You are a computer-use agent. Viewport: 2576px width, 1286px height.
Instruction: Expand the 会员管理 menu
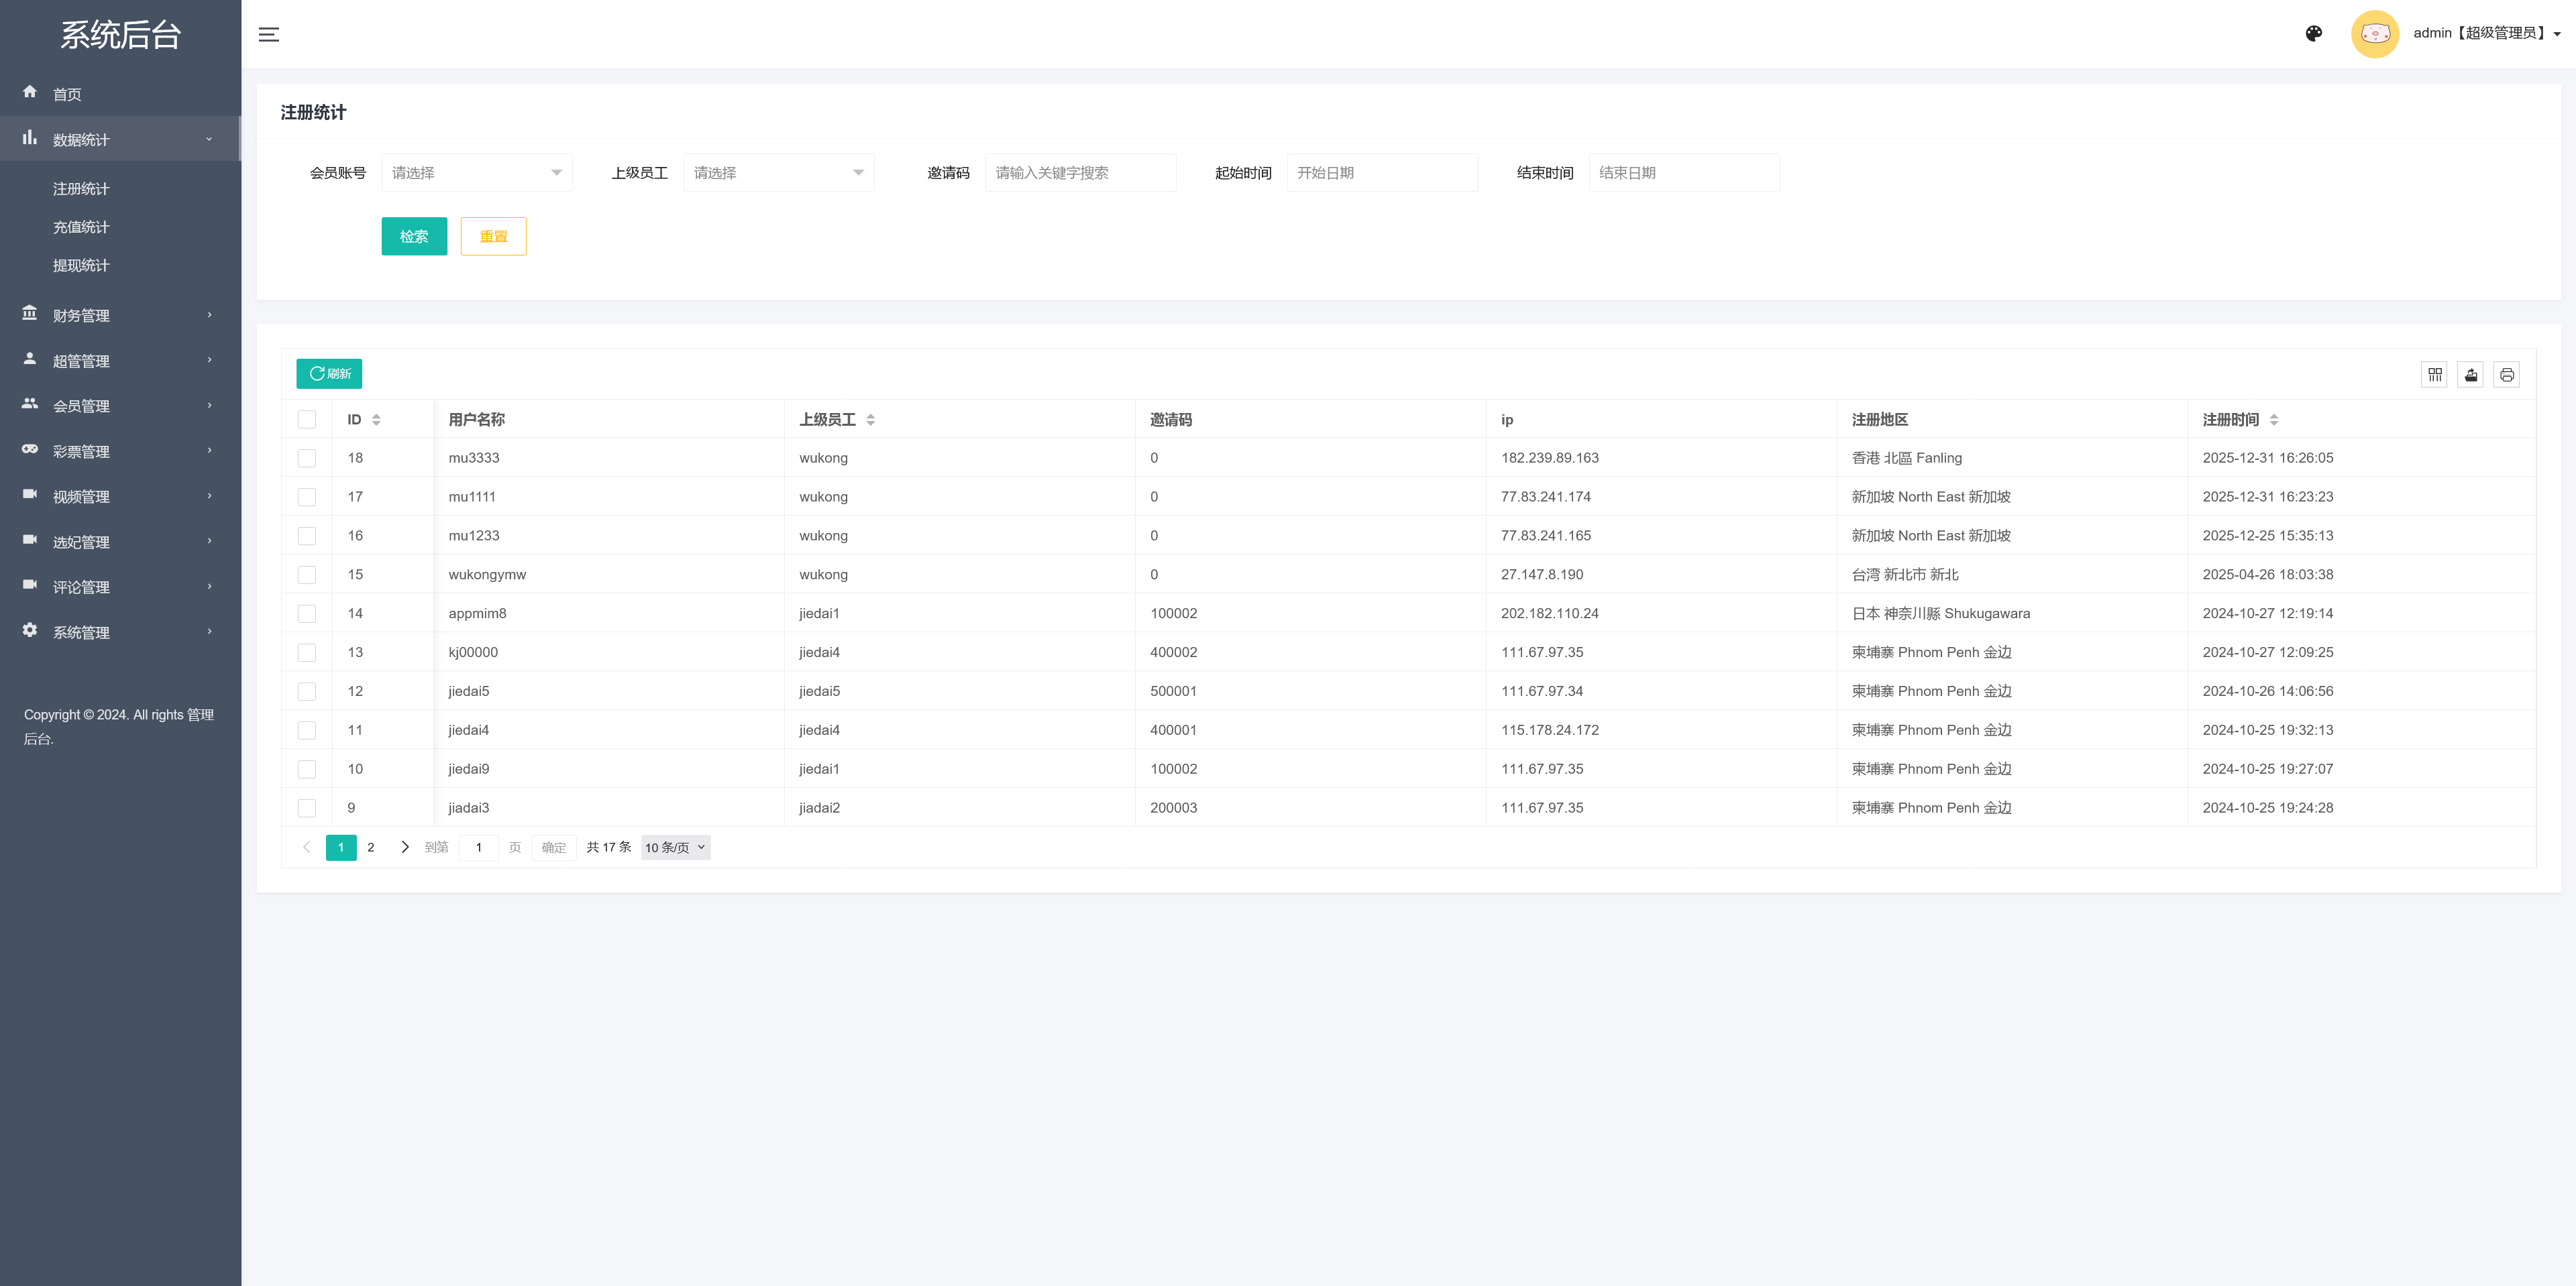[120, 406]
